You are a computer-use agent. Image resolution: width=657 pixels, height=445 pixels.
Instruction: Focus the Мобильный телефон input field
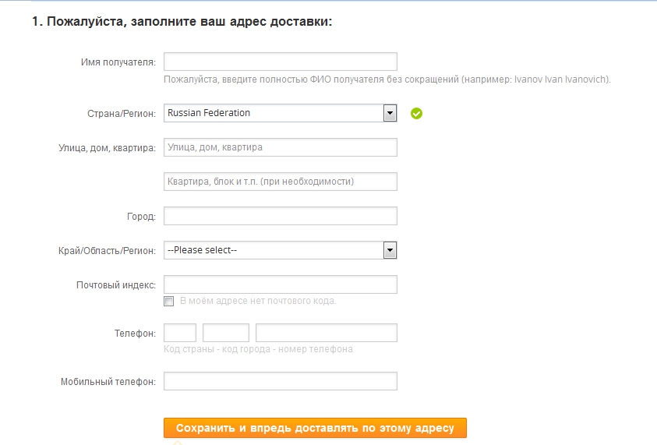(x=281, y=381)
